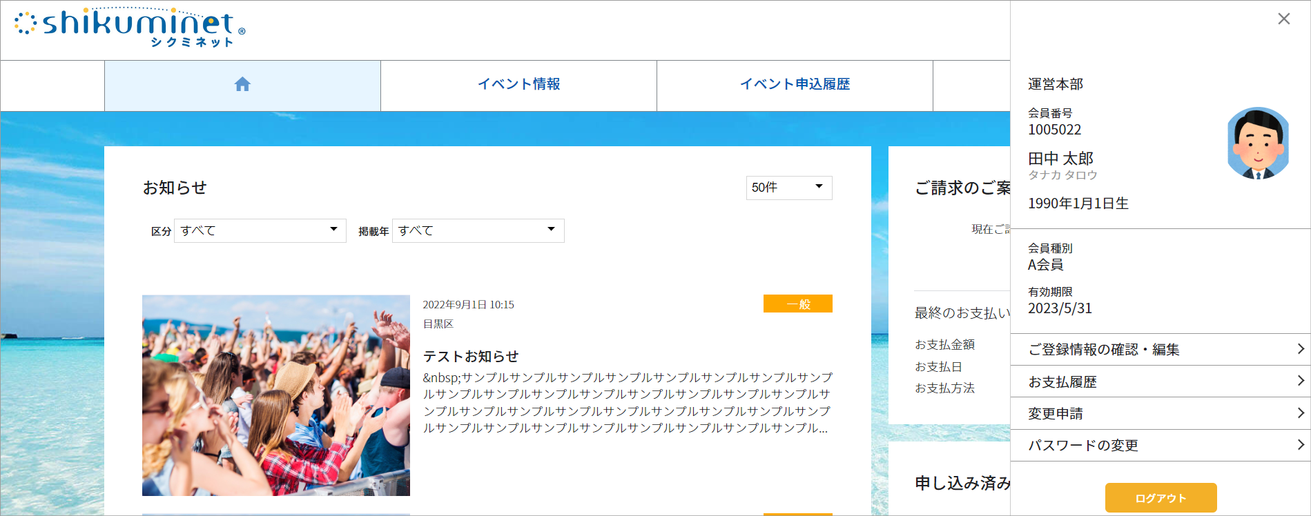Switch to the イベント申込履歴 tab
Screen dimensions: 1311x516
point(795,85)
